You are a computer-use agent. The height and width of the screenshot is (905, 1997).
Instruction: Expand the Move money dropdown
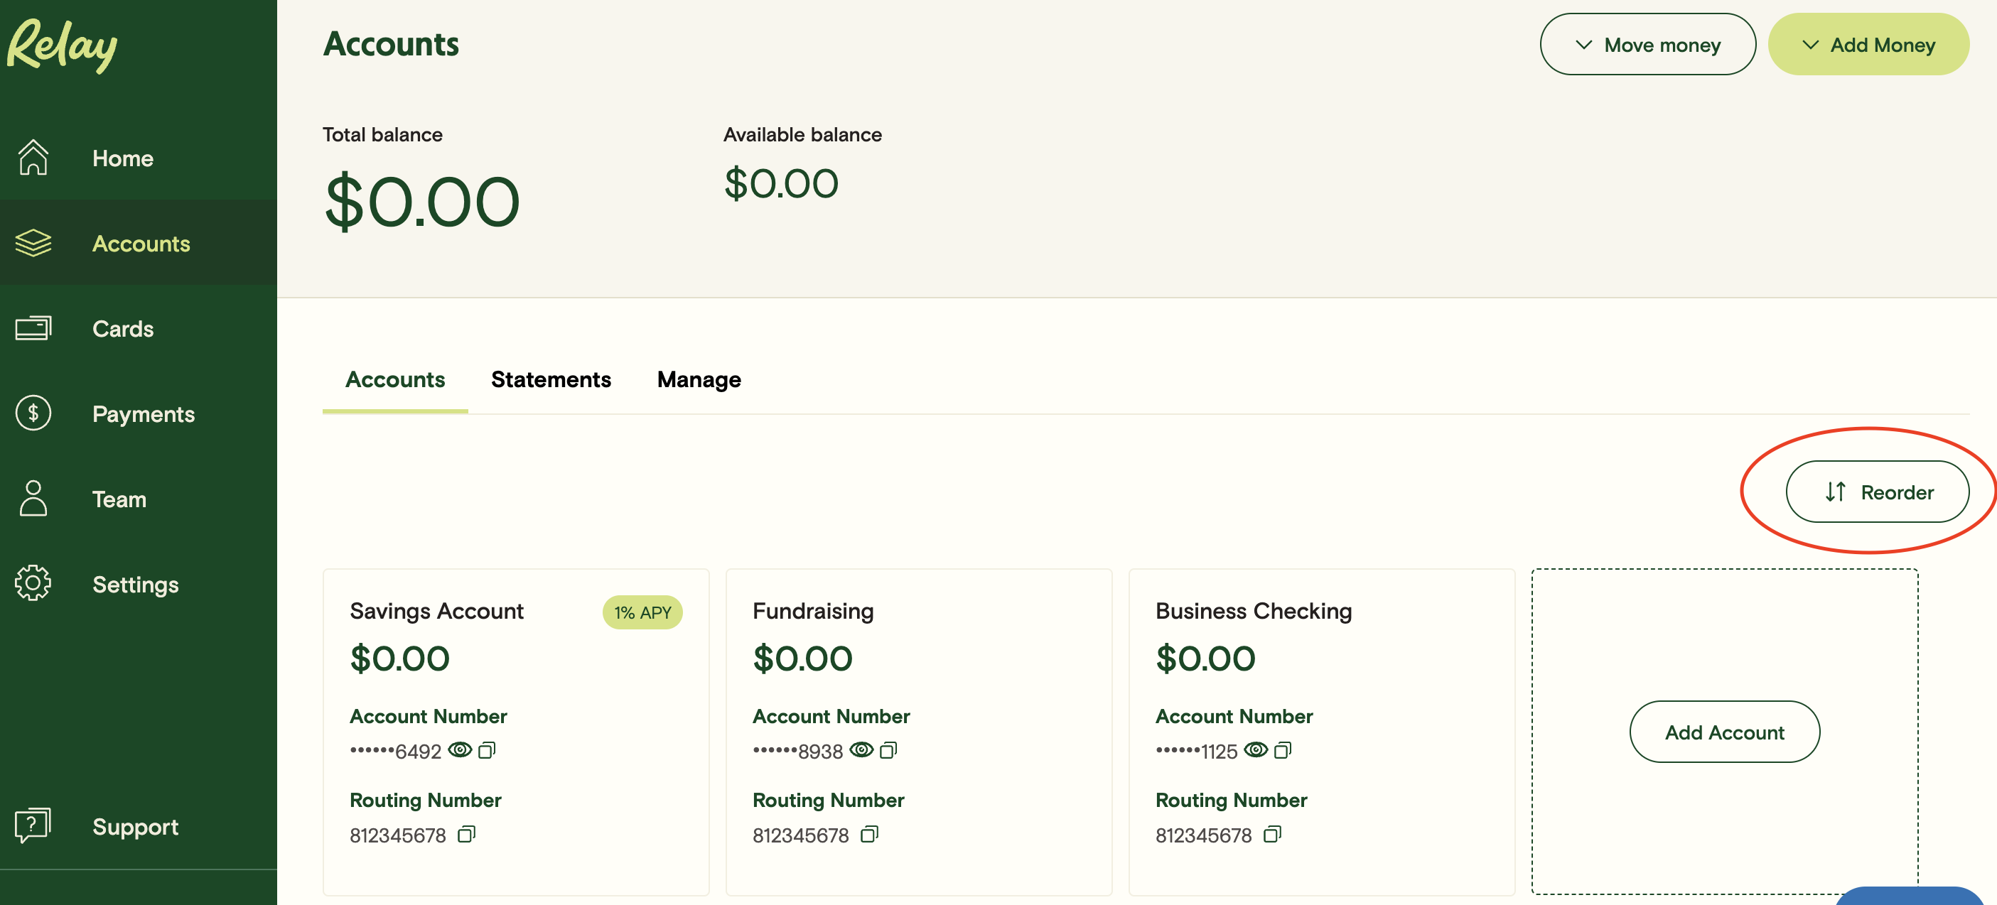[x=1647, y=44]
